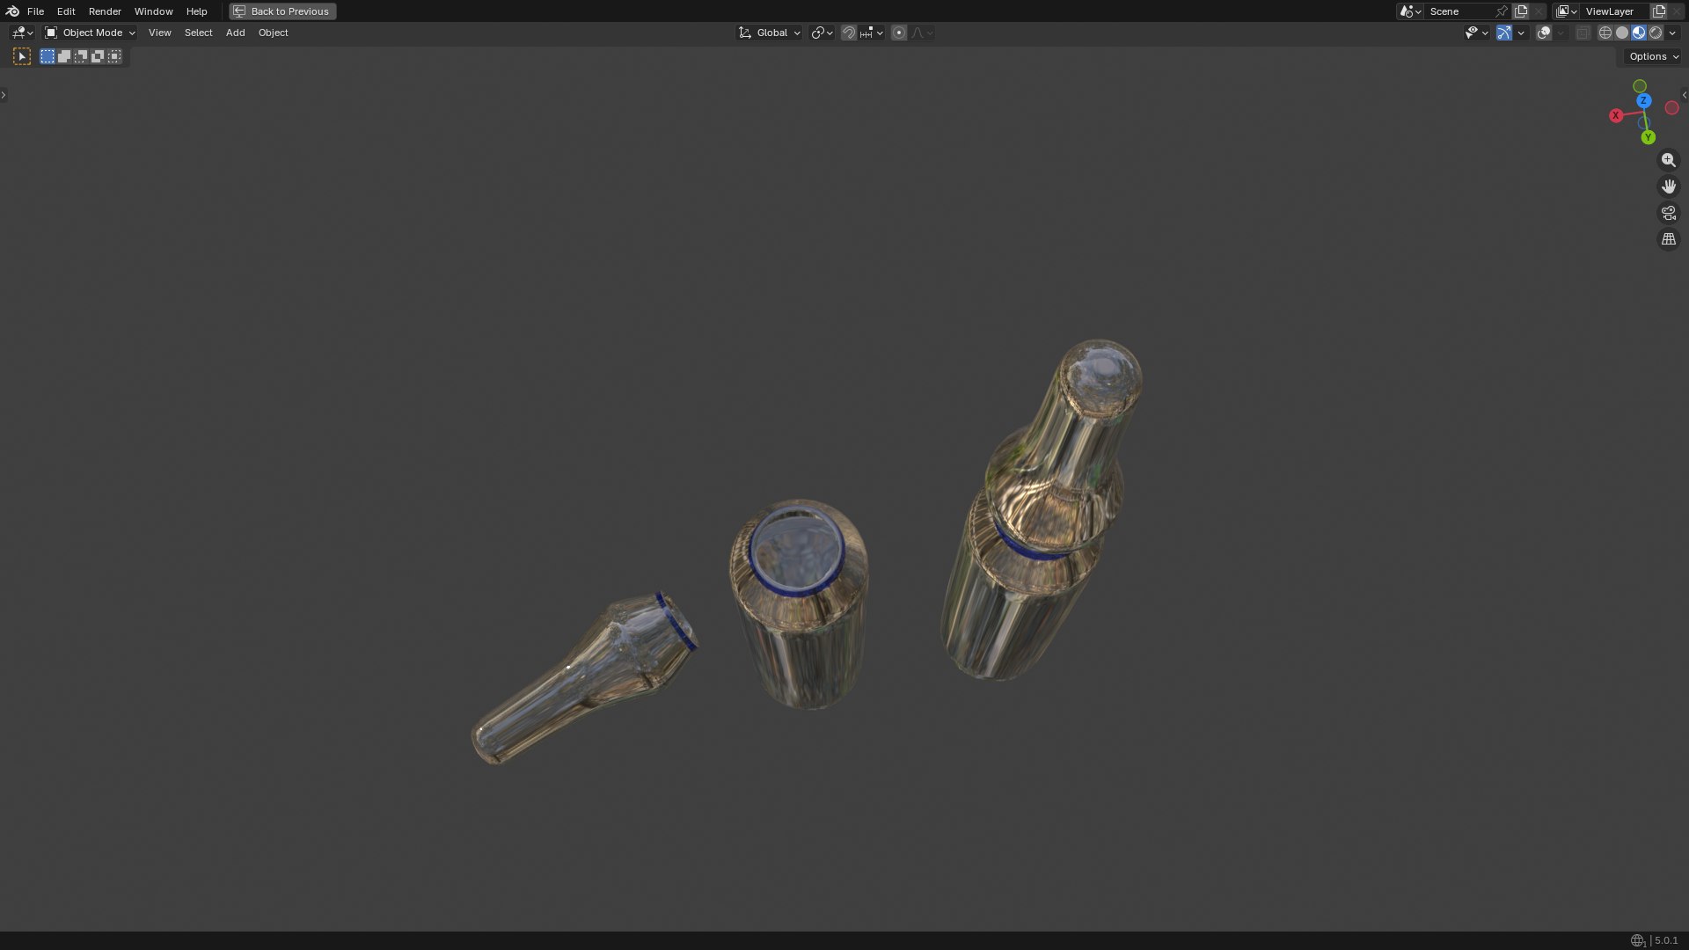
Task: Open the Render menu
Action: 105,11
